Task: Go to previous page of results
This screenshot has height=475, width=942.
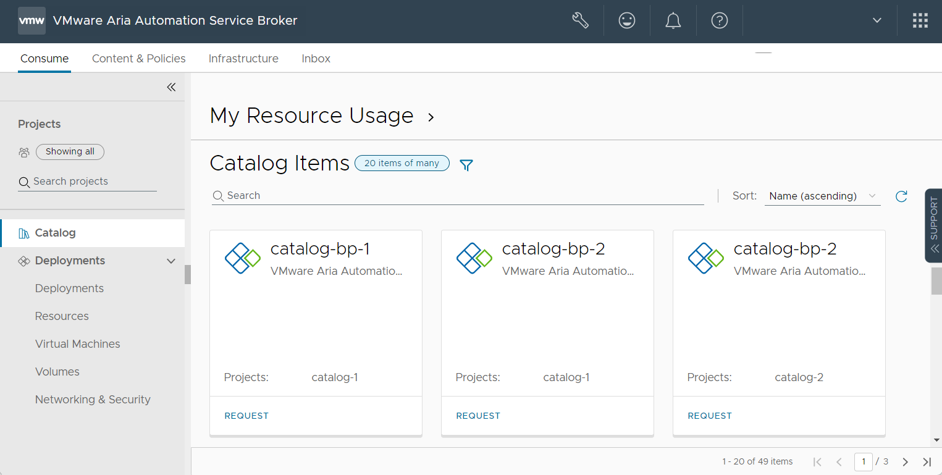Action: pyautogui.click(x=839, y=461)
